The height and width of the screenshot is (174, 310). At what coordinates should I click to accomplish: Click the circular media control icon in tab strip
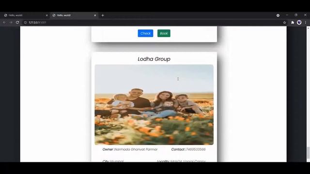tap(278, 15)
